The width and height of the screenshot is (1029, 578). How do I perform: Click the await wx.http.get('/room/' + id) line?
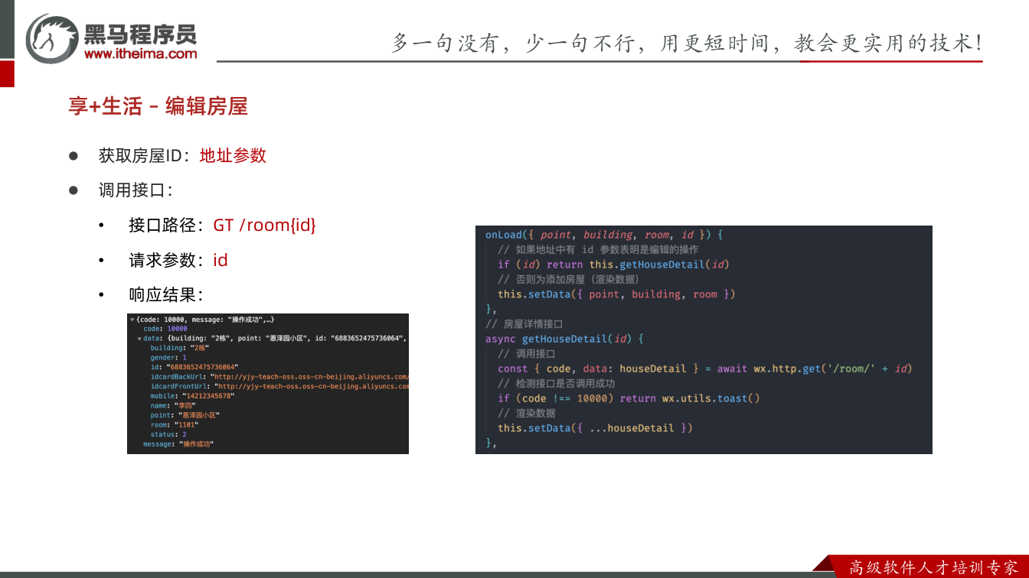click(705, 369)
